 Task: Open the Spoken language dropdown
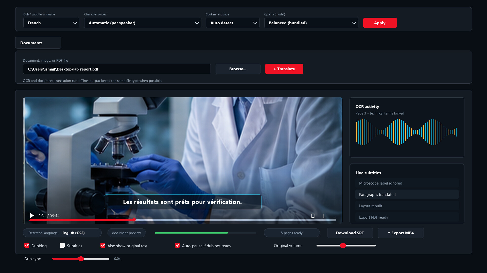[233, 23]
